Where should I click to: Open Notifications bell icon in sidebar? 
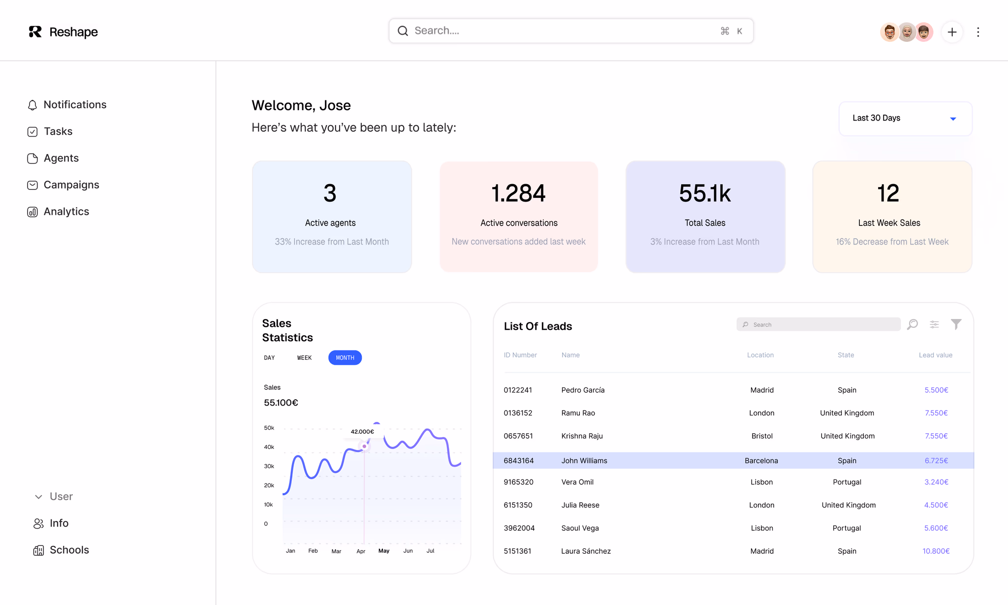(x=32, y=105)
